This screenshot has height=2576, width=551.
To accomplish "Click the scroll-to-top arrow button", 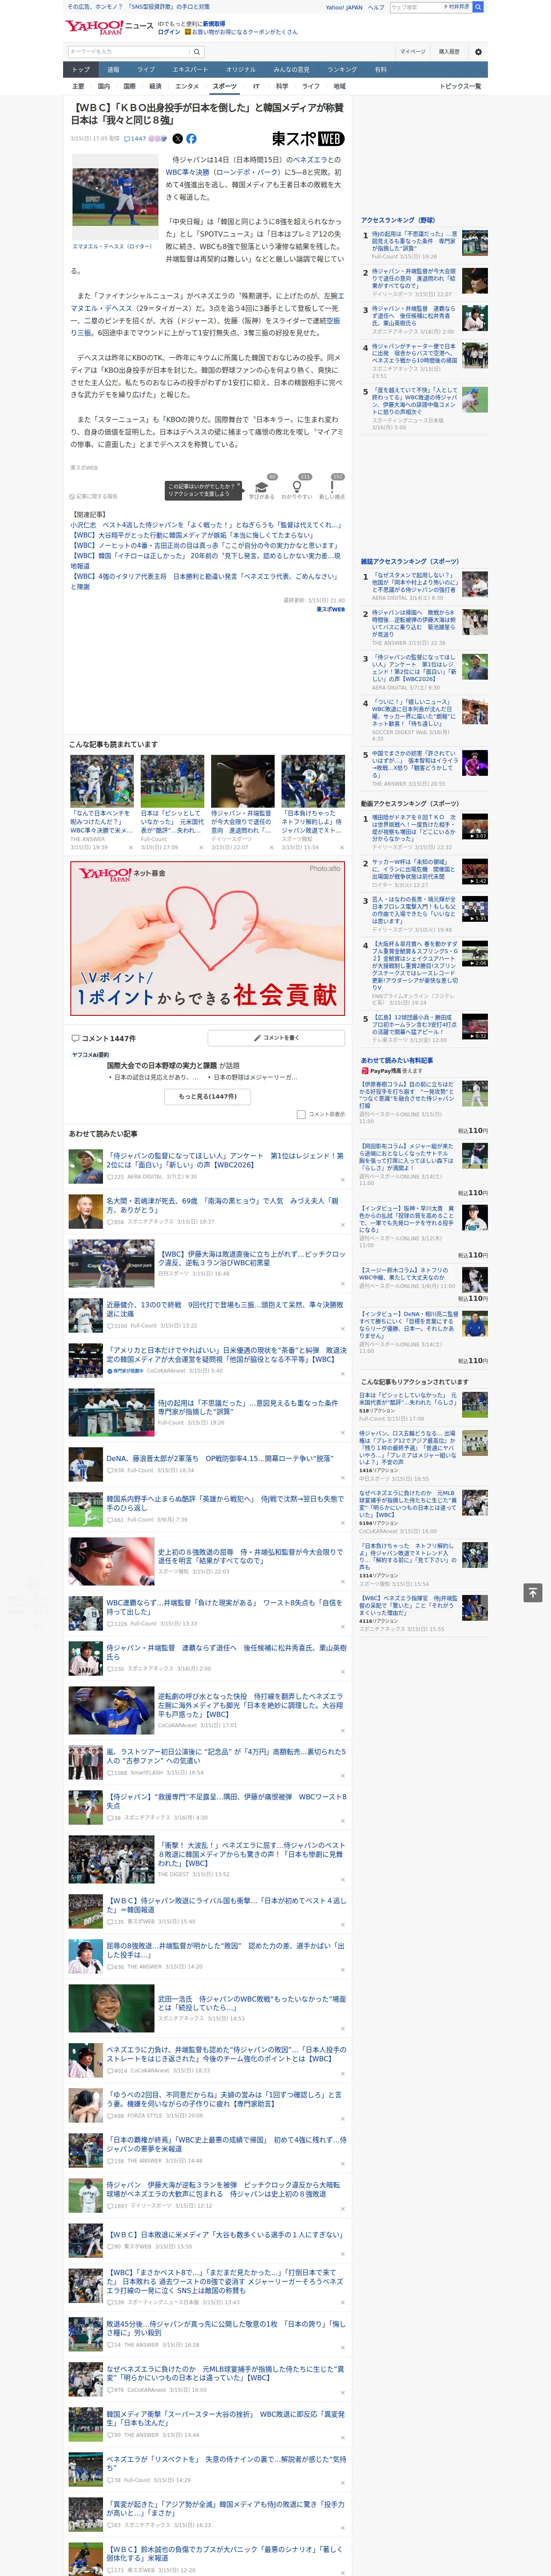I will tap(533, 1592).
